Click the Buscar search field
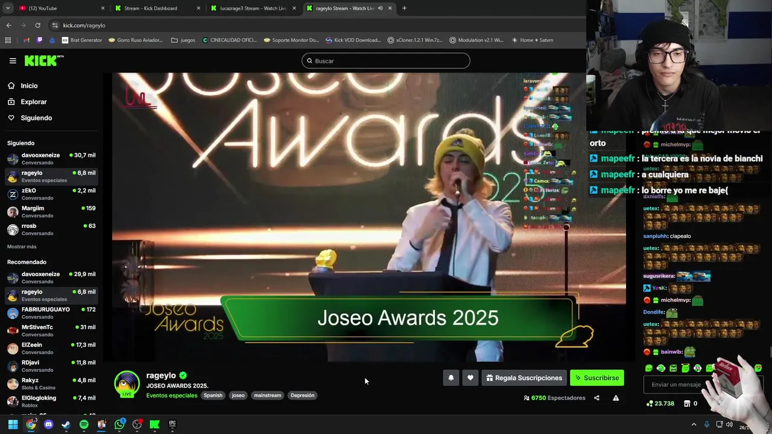 386,61
